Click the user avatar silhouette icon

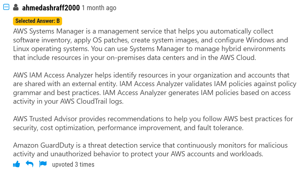tap(16, 7)
